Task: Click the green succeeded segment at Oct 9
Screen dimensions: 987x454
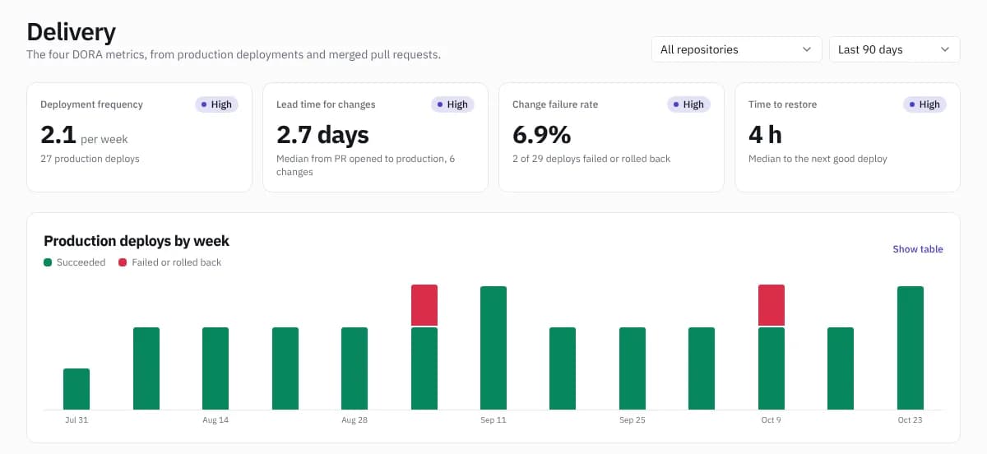Action: click(772, 368)
